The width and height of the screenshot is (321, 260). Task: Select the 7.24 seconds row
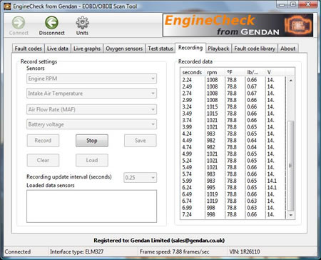tap(233, 214)
